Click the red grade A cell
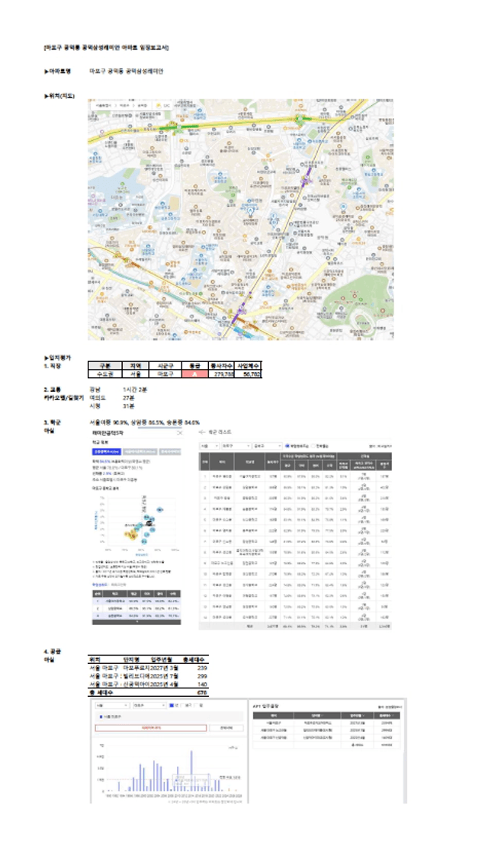Viewport: 488px width, 866px height. click(194, 374)
